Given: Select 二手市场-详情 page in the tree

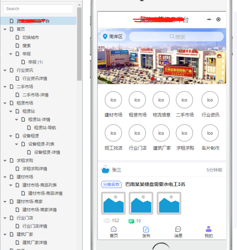Looking at the screenshot, I should 35,95.
